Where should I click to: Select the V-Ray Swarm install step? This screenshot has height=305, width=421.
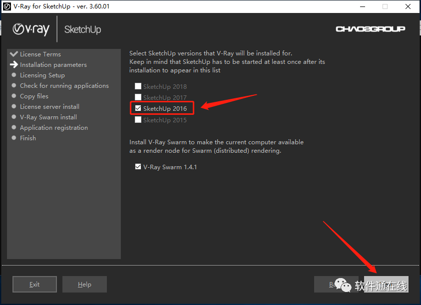click(x=48, y=117)
